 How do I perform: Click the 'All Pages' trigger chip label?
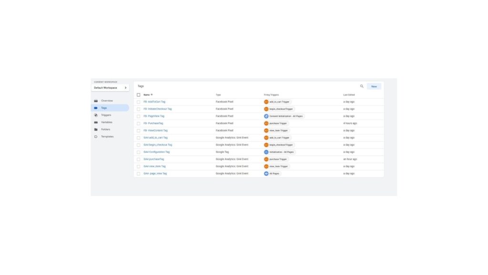pyautogui.click(x=274, y=174)
